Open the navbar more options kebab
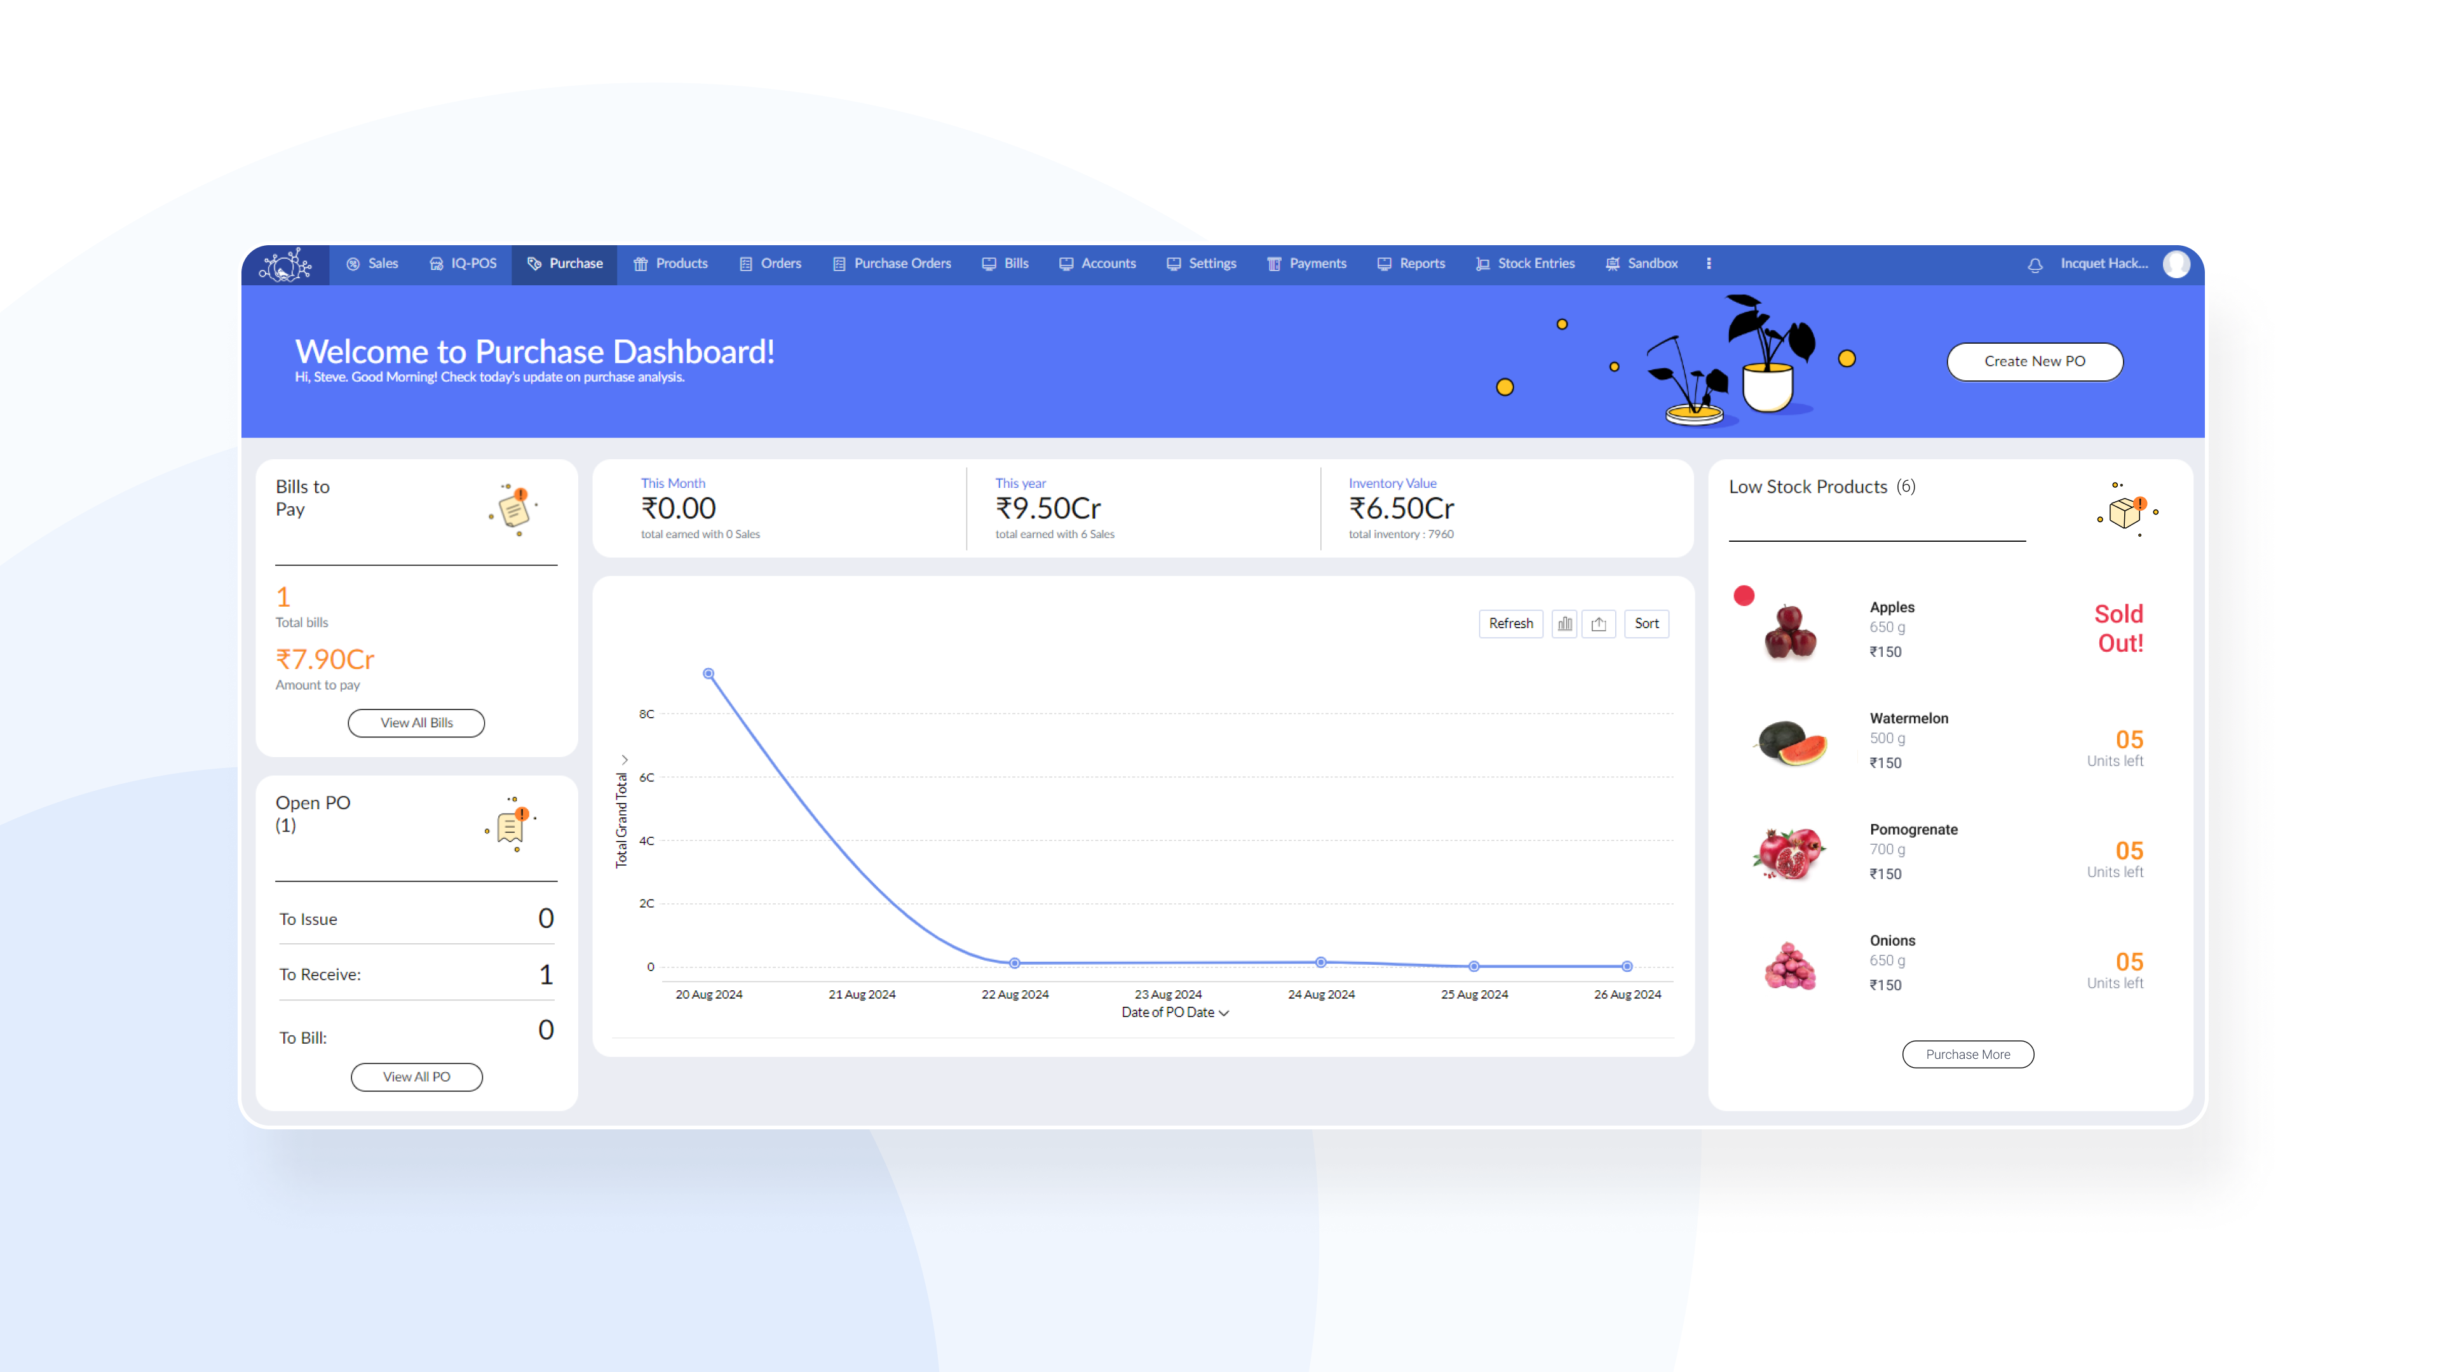This screenshot has width=2440, height=1372. [1709, 264]
